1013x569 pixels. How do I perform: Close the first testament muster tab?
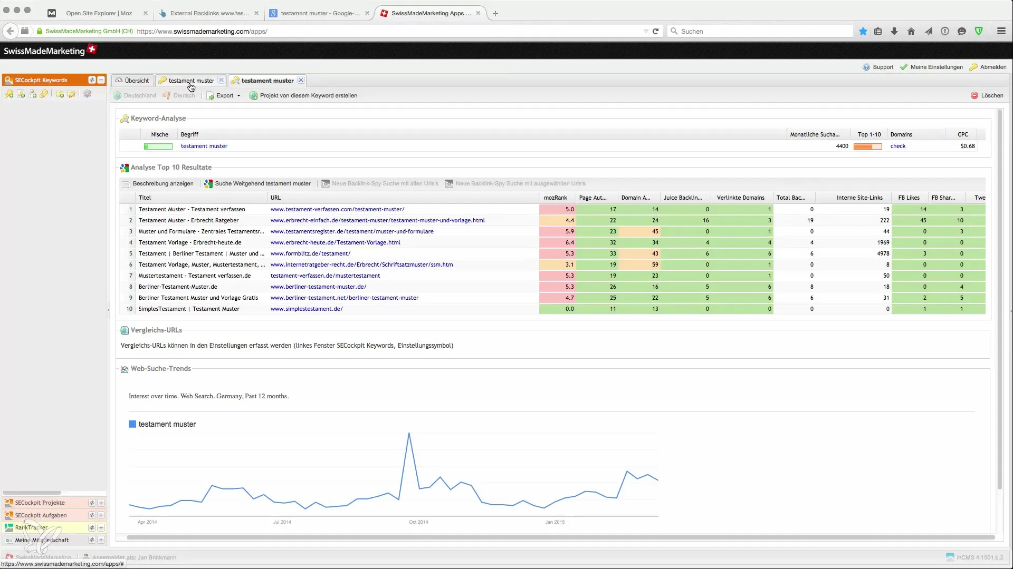[221, 80]
